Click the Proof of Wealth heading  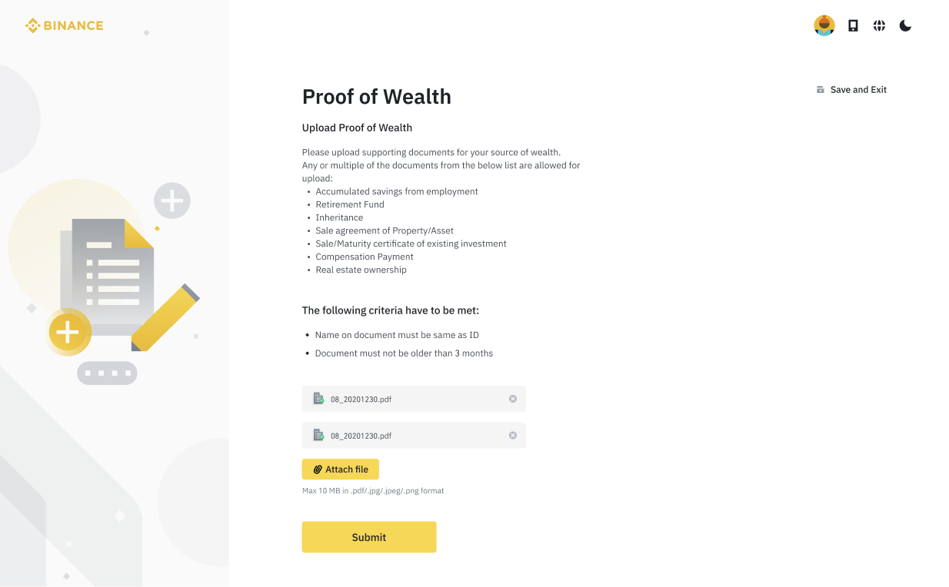(376, 97)
